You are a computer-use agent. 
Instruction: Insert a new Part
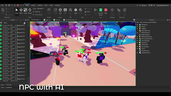(x=60, y=10)
